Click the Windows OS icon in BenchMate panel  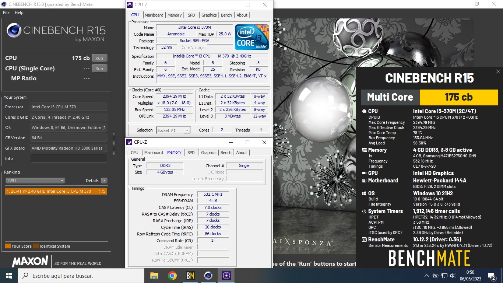(x=364, y=193)
